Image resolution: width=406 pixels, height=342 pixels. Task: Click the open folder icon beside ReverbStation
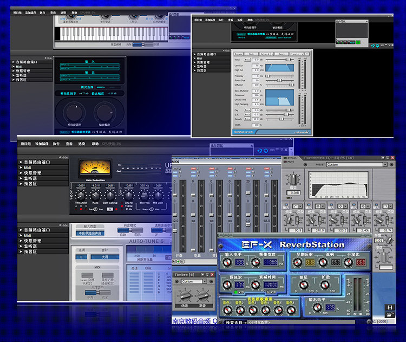pyautogui.click(x=390, y=314)
